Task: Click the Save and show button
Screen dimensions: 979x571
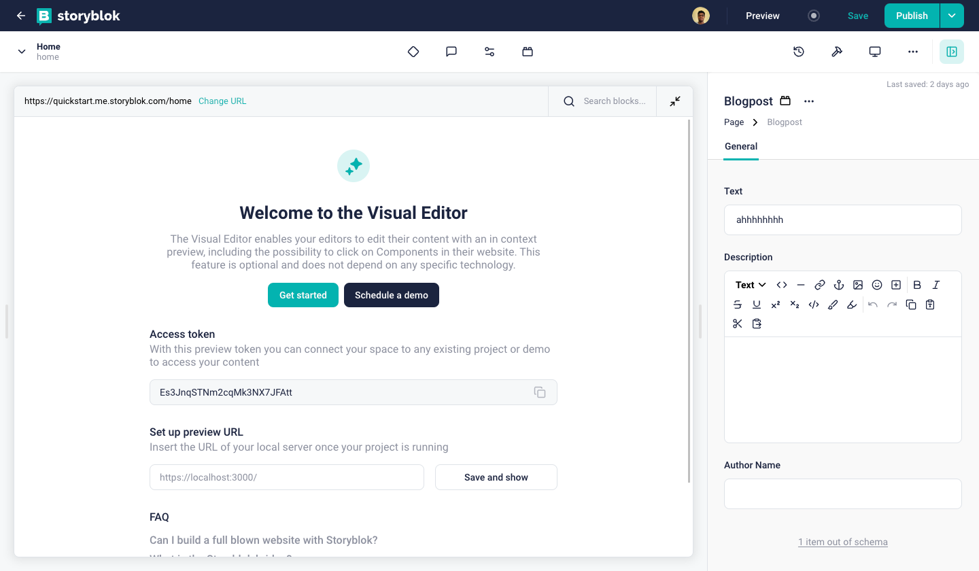Action: click(x=496, y=477)
